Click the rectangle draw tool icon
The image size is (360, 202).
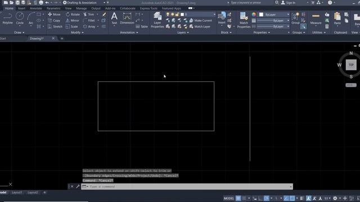point(39,14)
